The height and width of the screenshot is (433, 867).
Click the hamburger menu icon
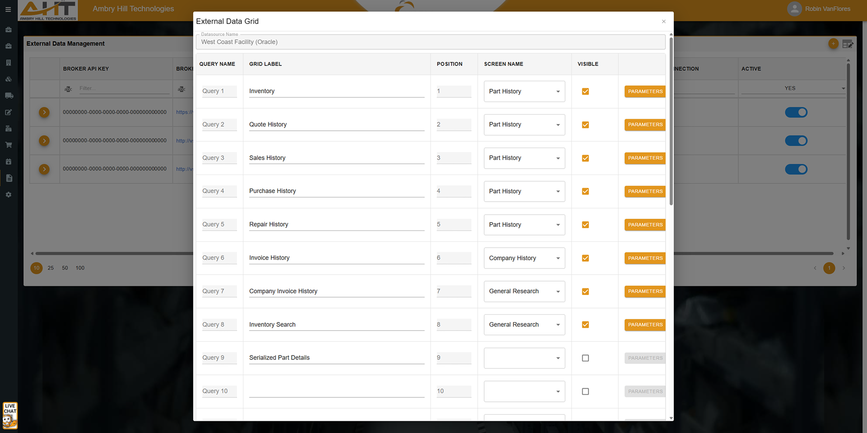point(8,9)
